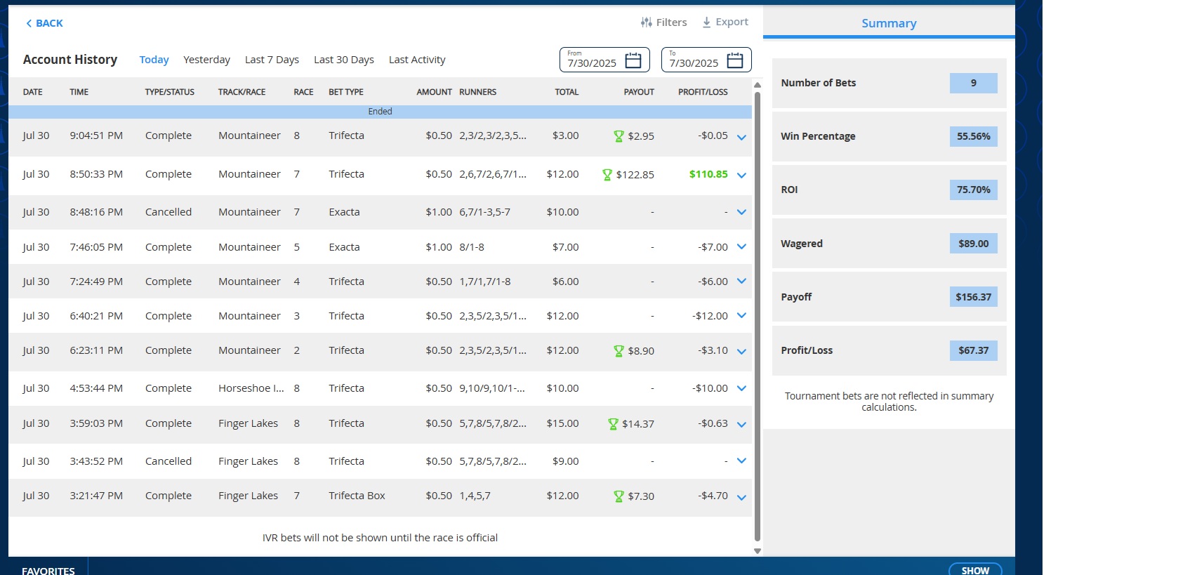This screenshot has width=1178, height=575.
Task: Open the Summary tab
Action: (889, 23)
